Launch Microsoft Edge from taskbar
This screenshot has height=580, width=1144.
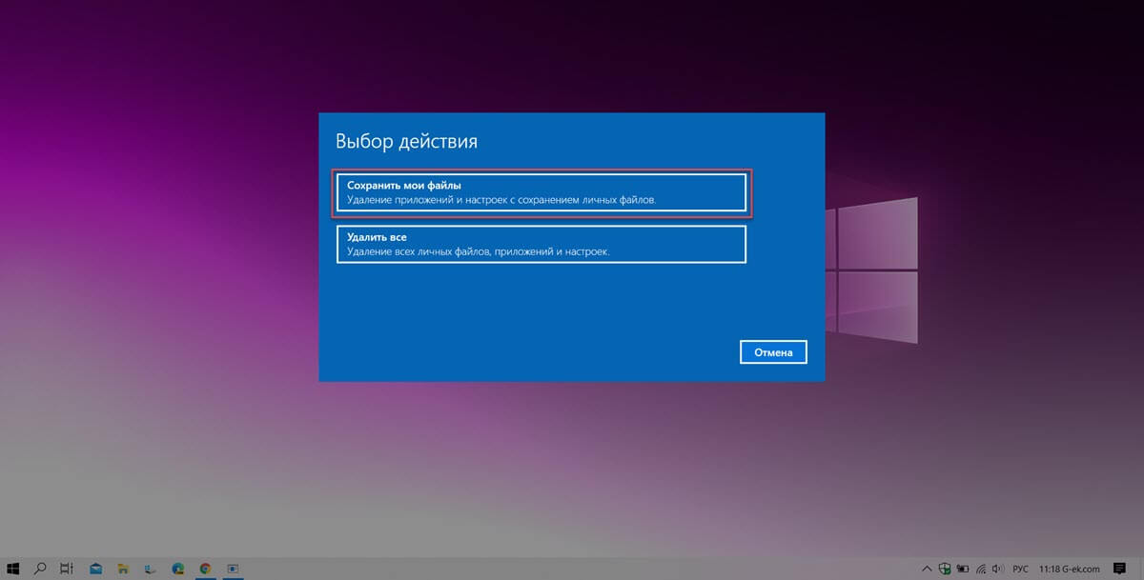(x=177, y=568)
